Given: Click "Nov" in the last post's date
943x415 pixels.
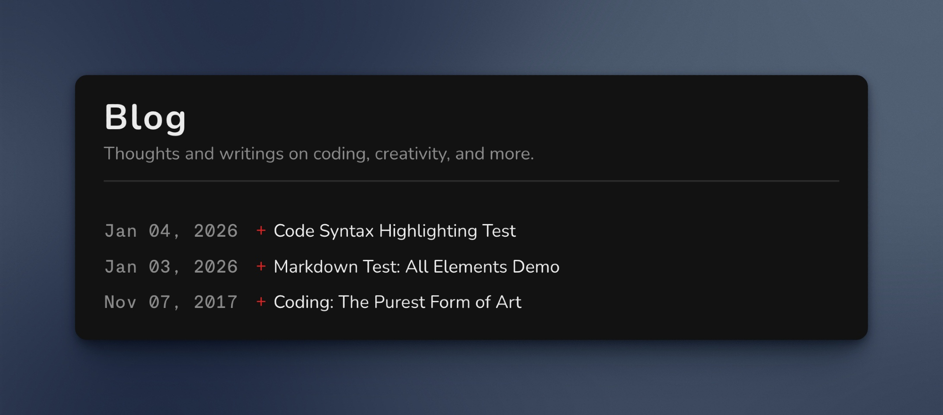Looking at the screenshot, I should click(120, 302).
